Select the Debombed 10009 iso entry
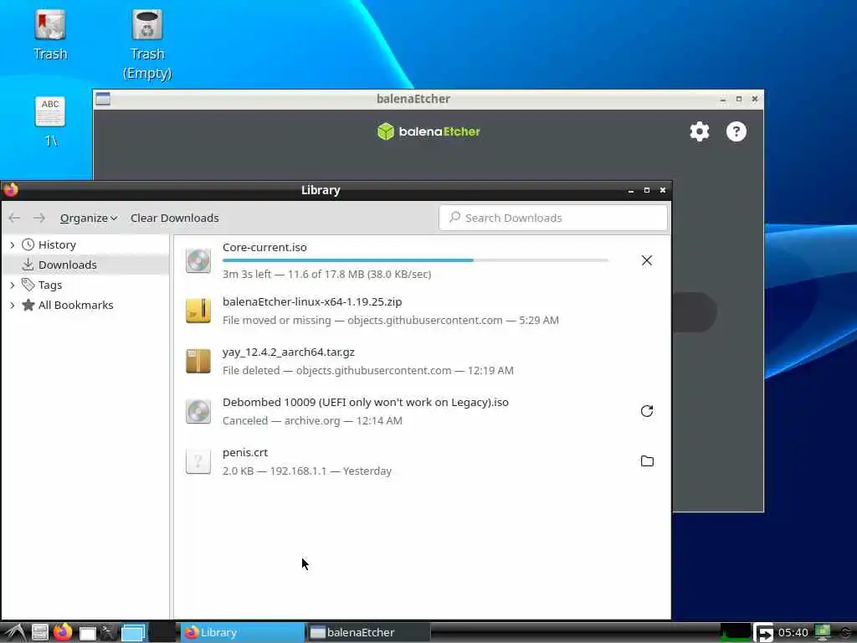The width and height of the screenshot is (857, 643). pyautogui.click(x=422, y=412)
